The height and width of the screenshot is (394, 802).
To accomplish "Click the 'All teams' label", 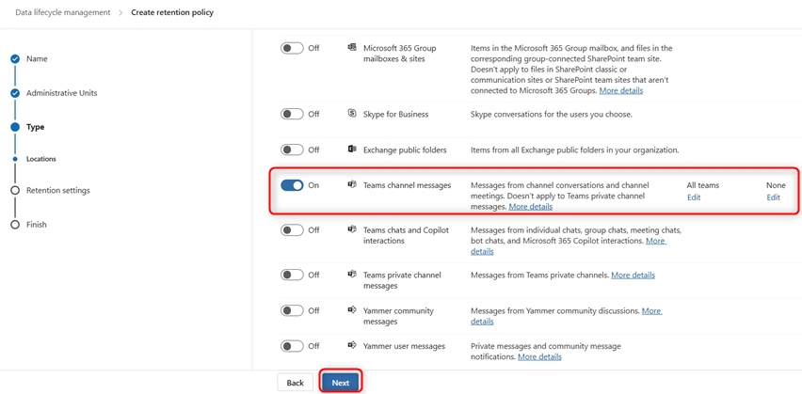I will [x=703, y=185].
